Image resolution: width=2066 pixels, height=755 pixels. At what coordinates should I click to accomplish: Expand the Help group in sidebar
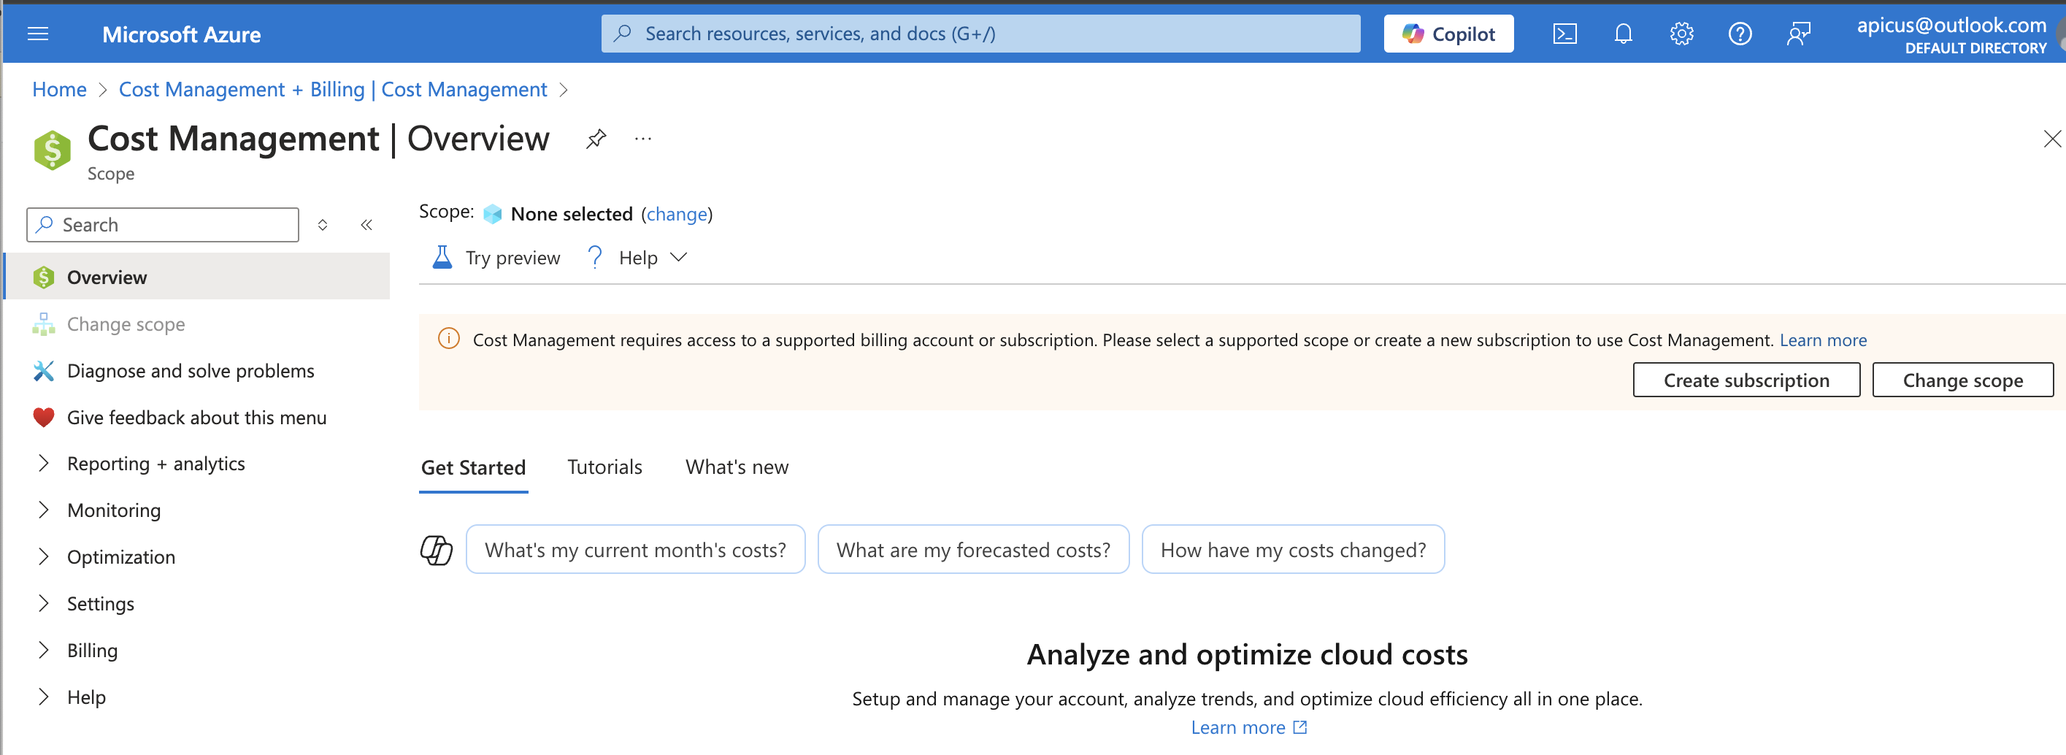click(44, 697)
